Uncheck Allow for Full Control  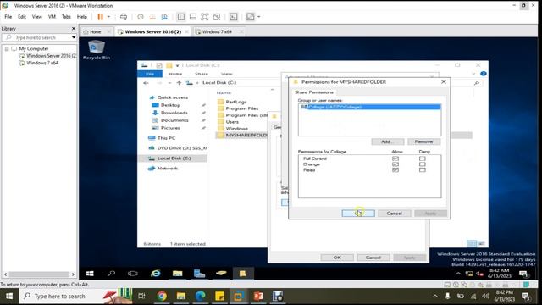coord(395,158)
